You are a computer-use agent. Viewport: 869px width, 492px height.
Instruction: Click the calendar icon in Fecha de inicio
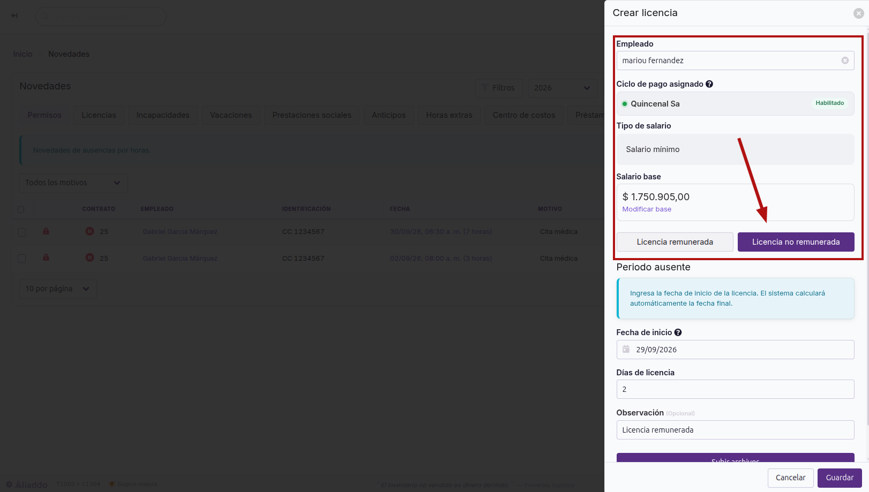click(626, 349)
